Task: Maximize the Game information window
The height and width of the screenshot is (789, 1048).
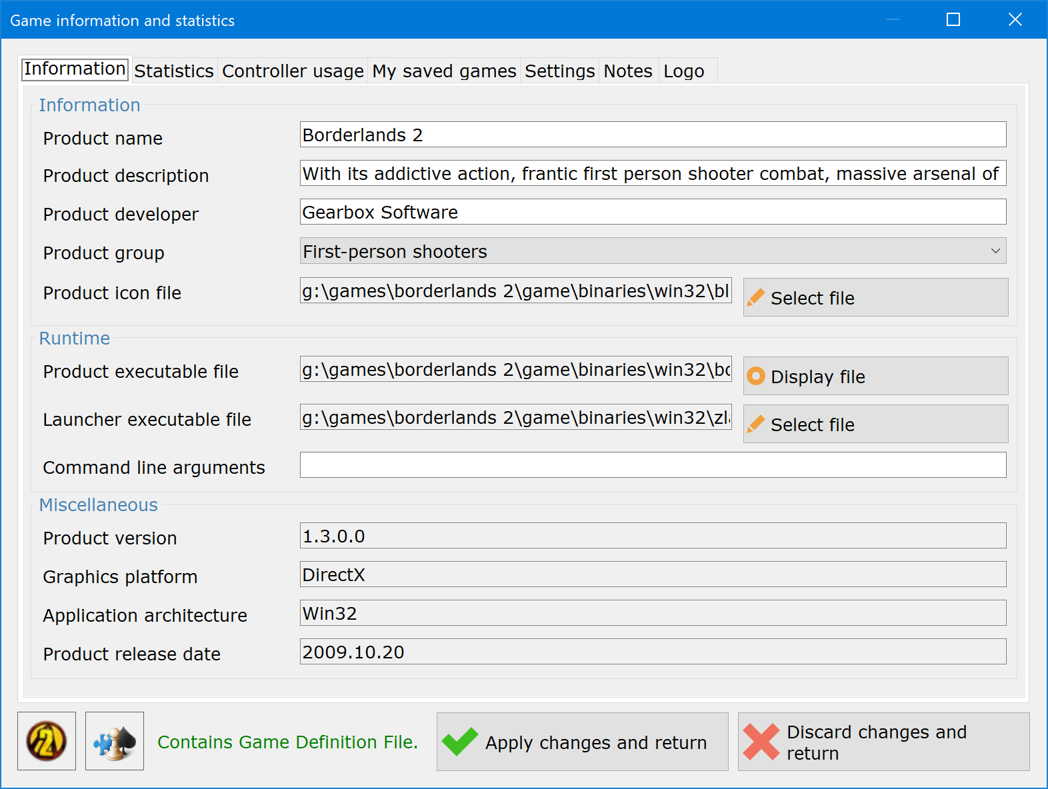Action: [953, 20]
